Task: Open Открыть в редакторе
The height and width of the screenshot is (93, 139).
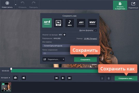Action: click(x=120, y=5)
